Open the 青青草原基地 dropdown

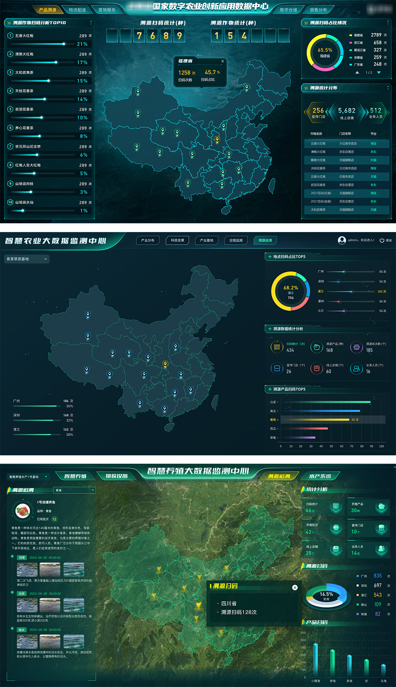[x=27, y=259]
